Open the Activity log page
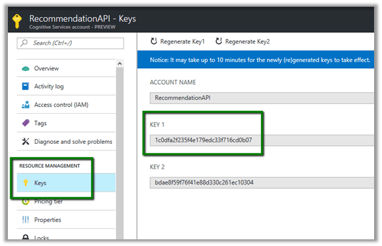Screen dimensions: 382x246 point(49,86)
